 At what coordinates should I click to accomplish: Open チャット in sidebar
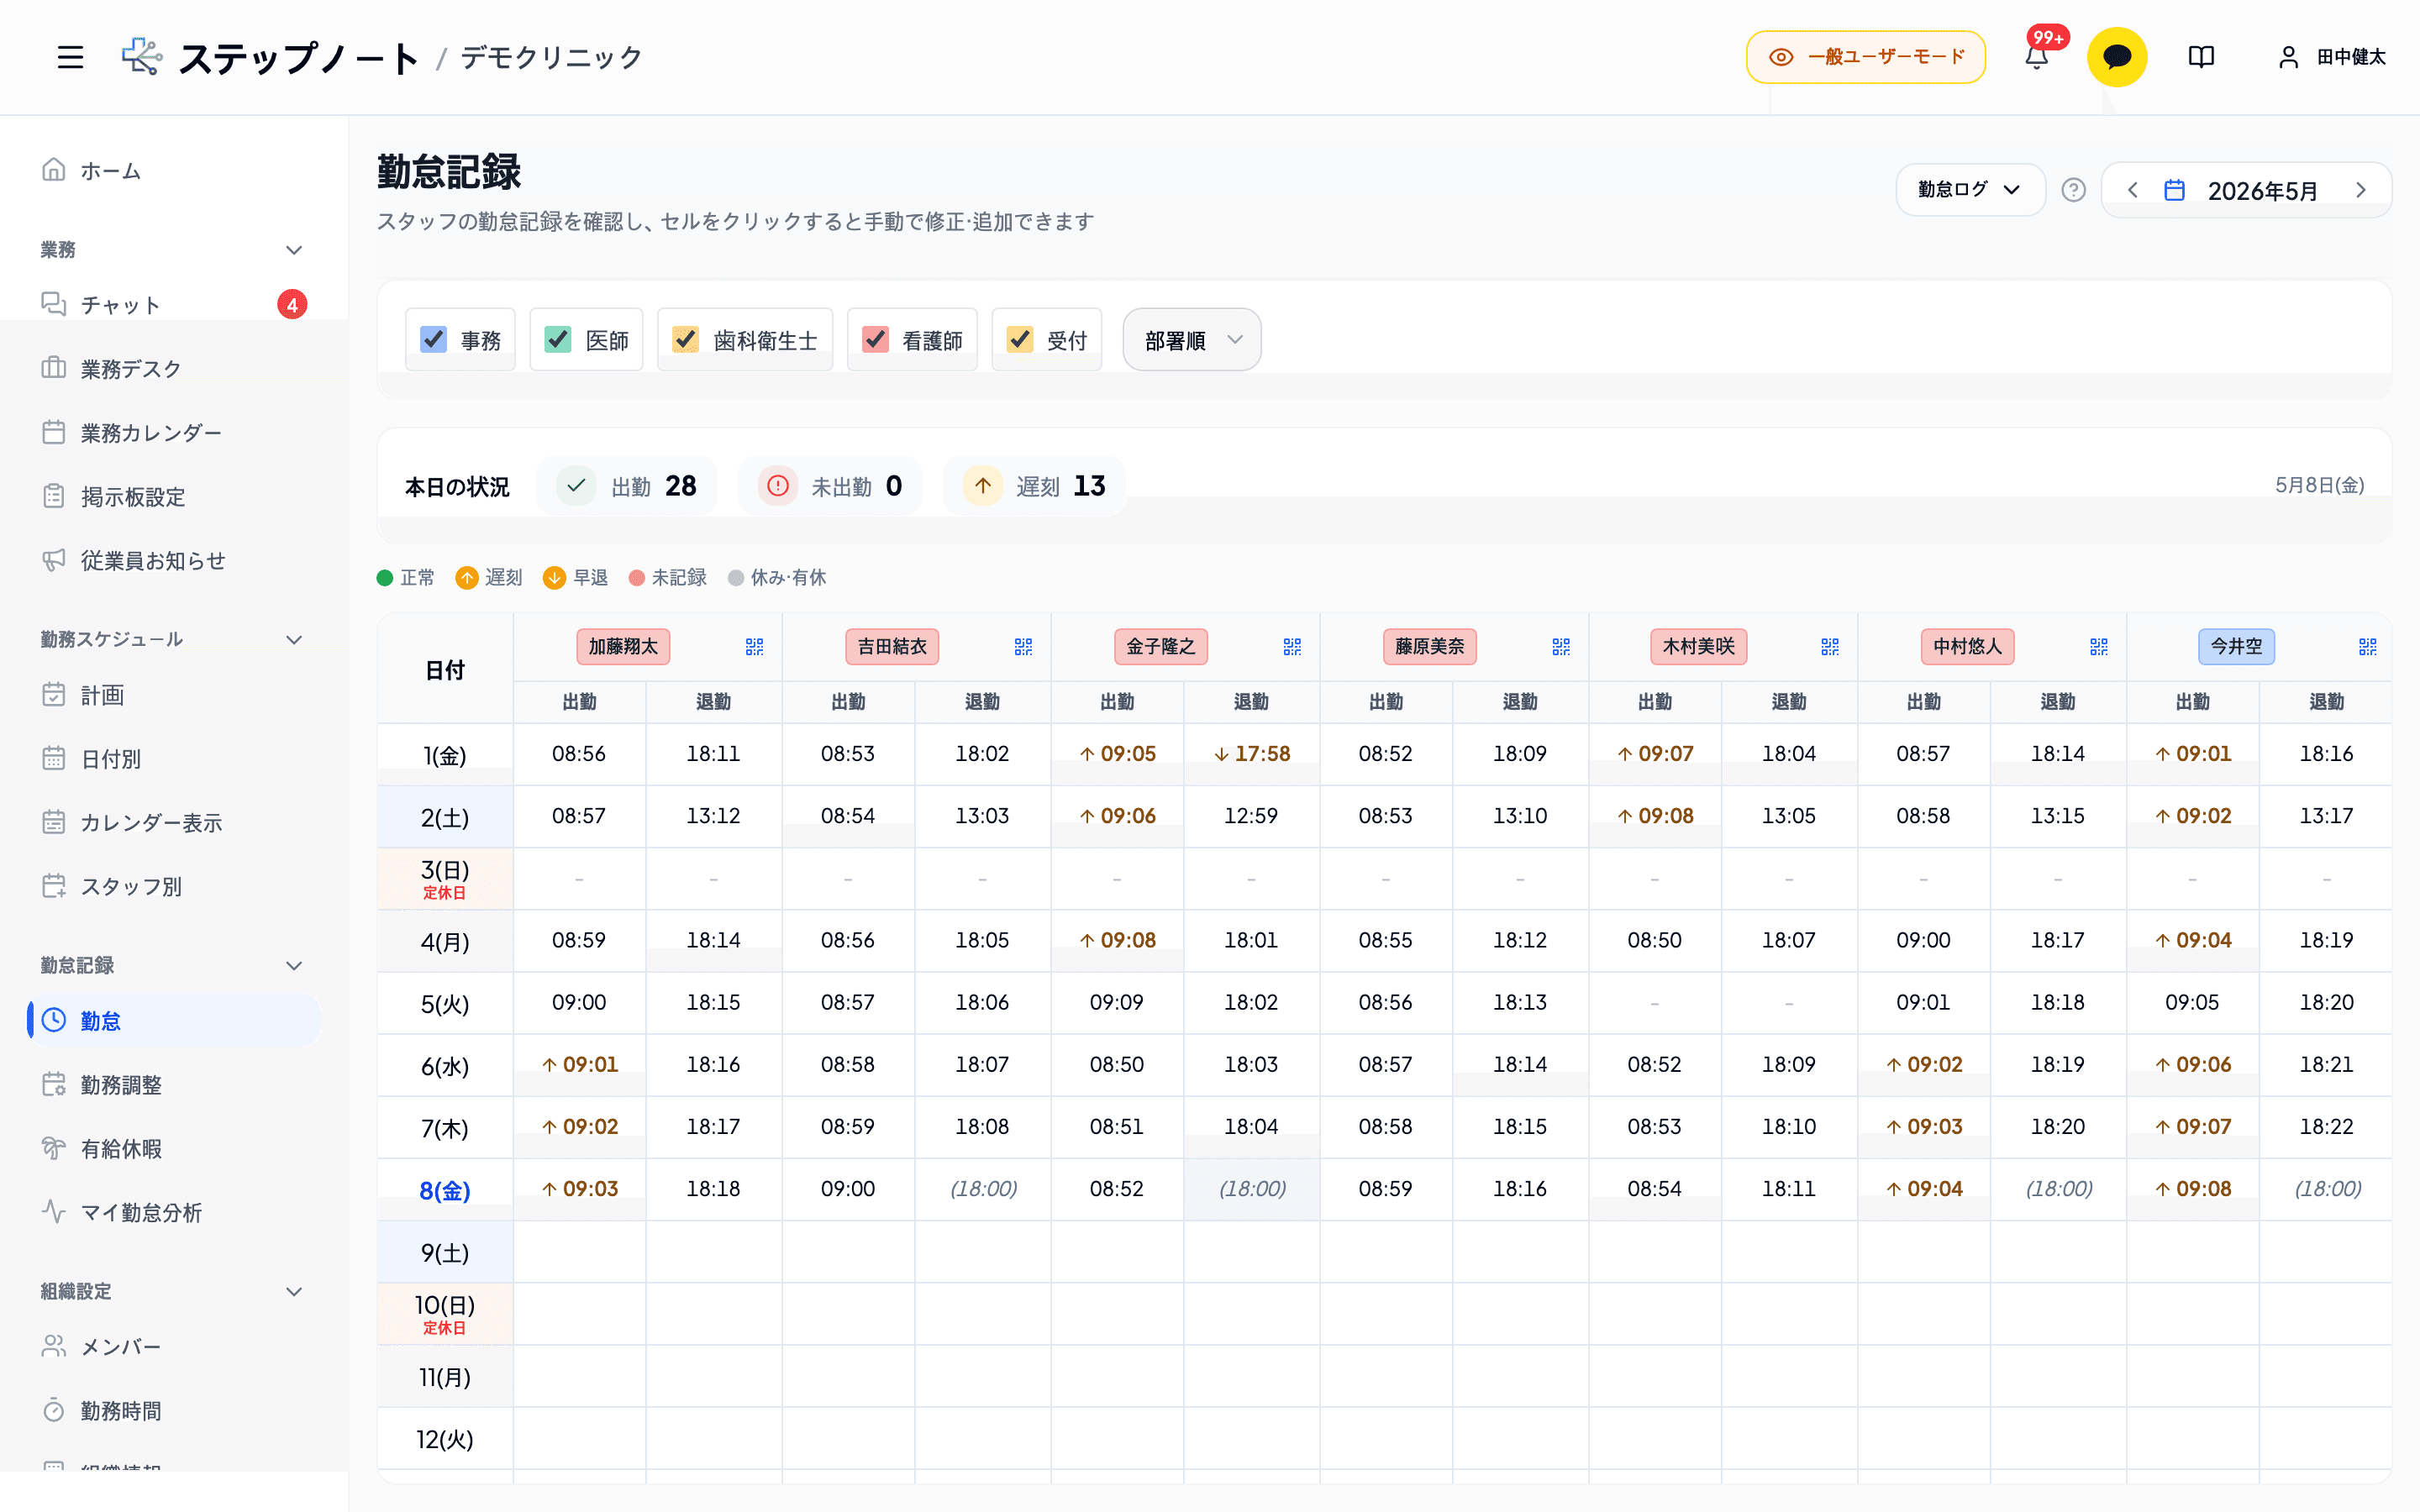tap(174, 304)
